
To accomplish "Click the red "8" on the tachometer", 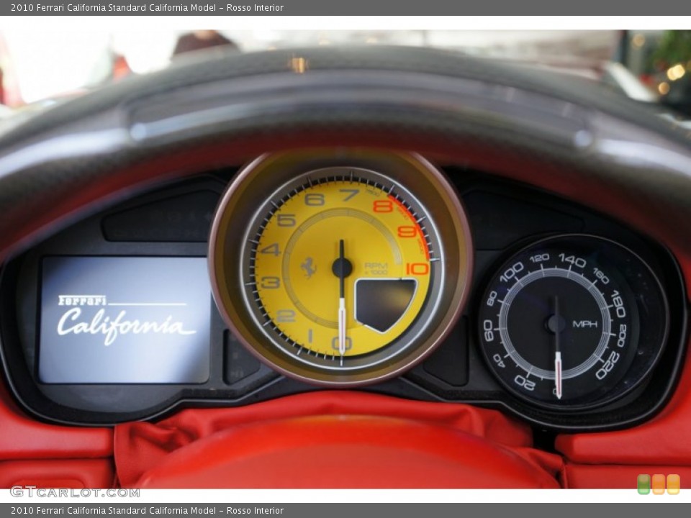I will coord(382,206).
